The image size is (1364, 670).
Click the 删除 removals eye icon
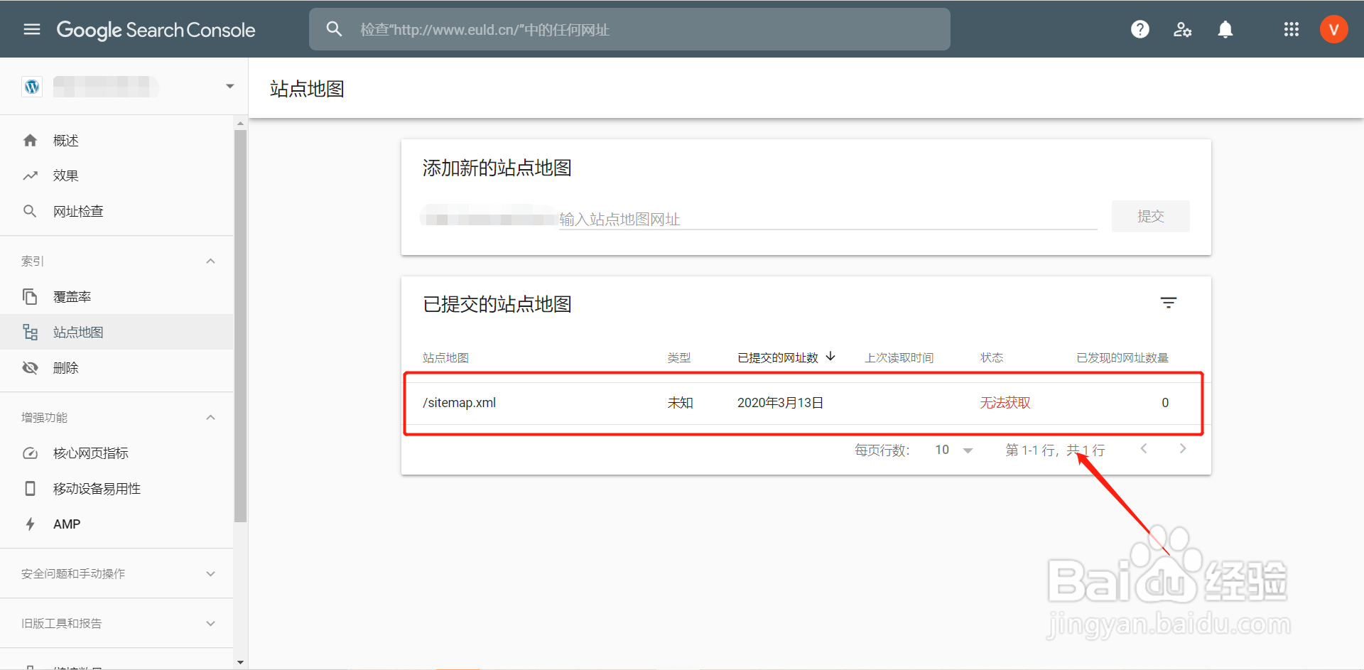click(x=30, y=367)
